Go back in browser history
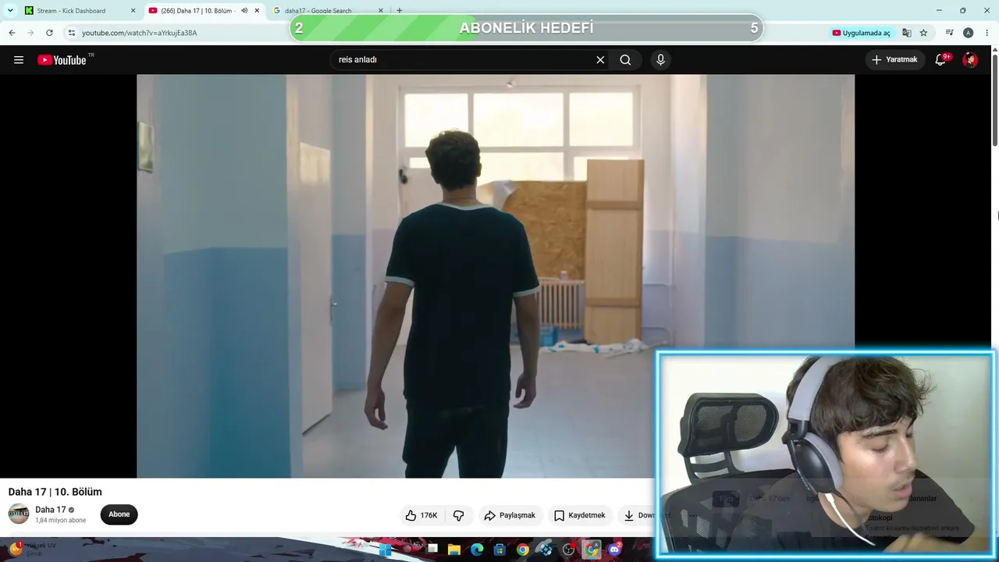Viewport: 999px width, 562px height. 12,33
